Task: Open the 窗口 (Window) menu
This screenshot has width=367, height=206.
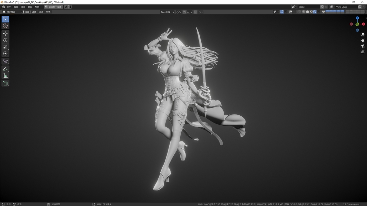Action: (30, 7)
